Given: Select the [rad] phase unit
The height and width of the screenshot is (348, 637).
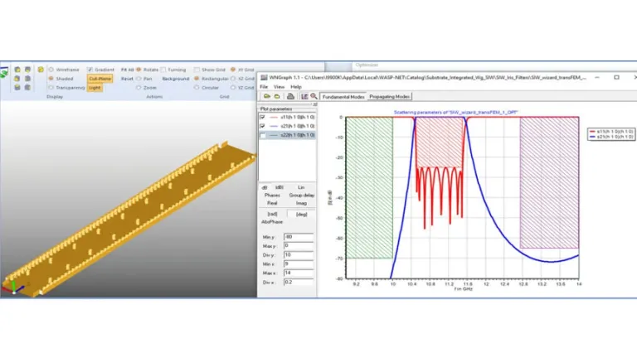Looking at the screenshot, I should (272, 214).
